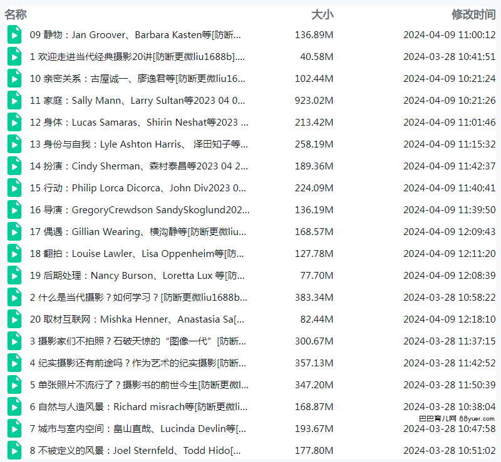
Task: Open file 7 城市与室内空间：畠山直哉
Action: (x=138, y=429)
